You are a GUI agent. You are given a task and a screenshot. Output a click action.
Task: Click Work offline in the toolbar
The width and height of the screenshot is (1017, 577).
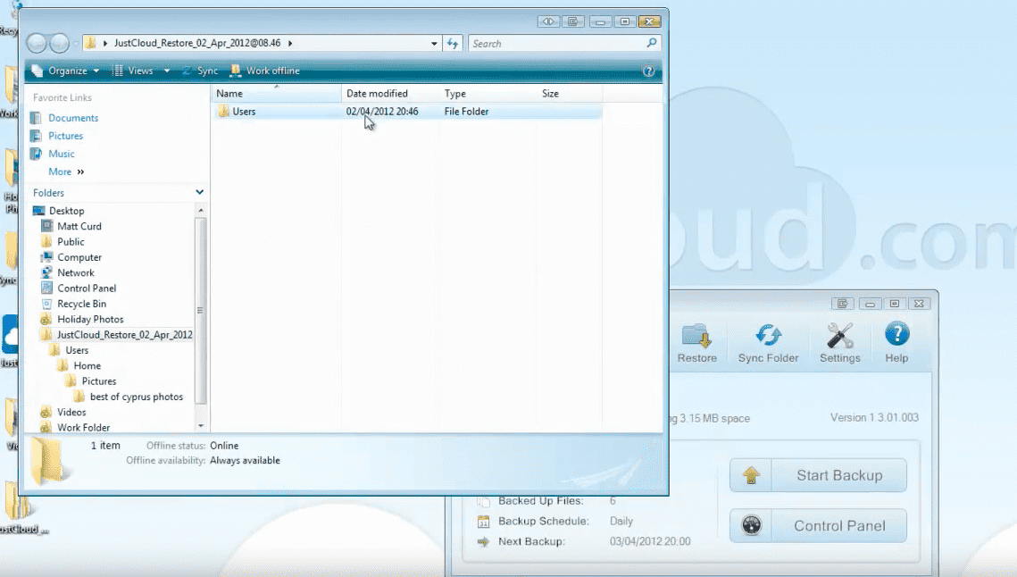click(x=265, y=71)
